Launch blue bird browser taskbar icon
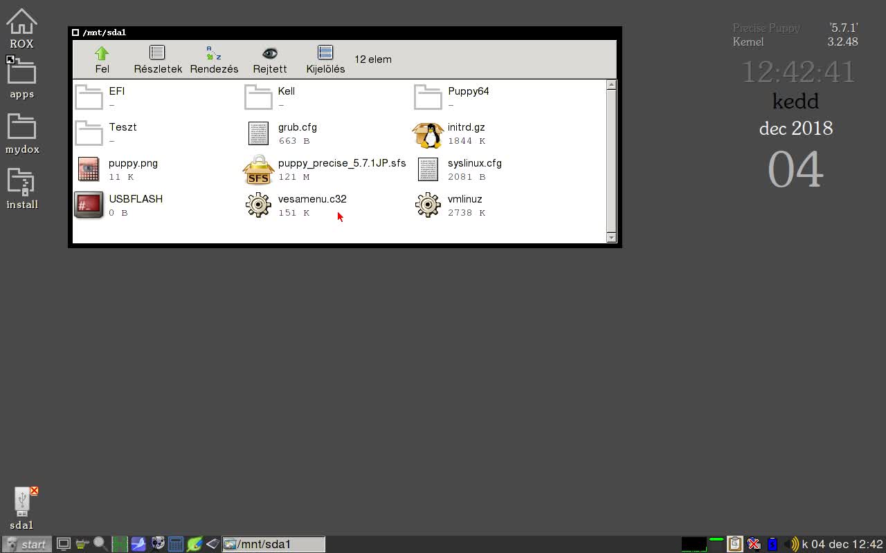This screenshot has height=553, width=886. pyautogui.click(x=138, y=544)
